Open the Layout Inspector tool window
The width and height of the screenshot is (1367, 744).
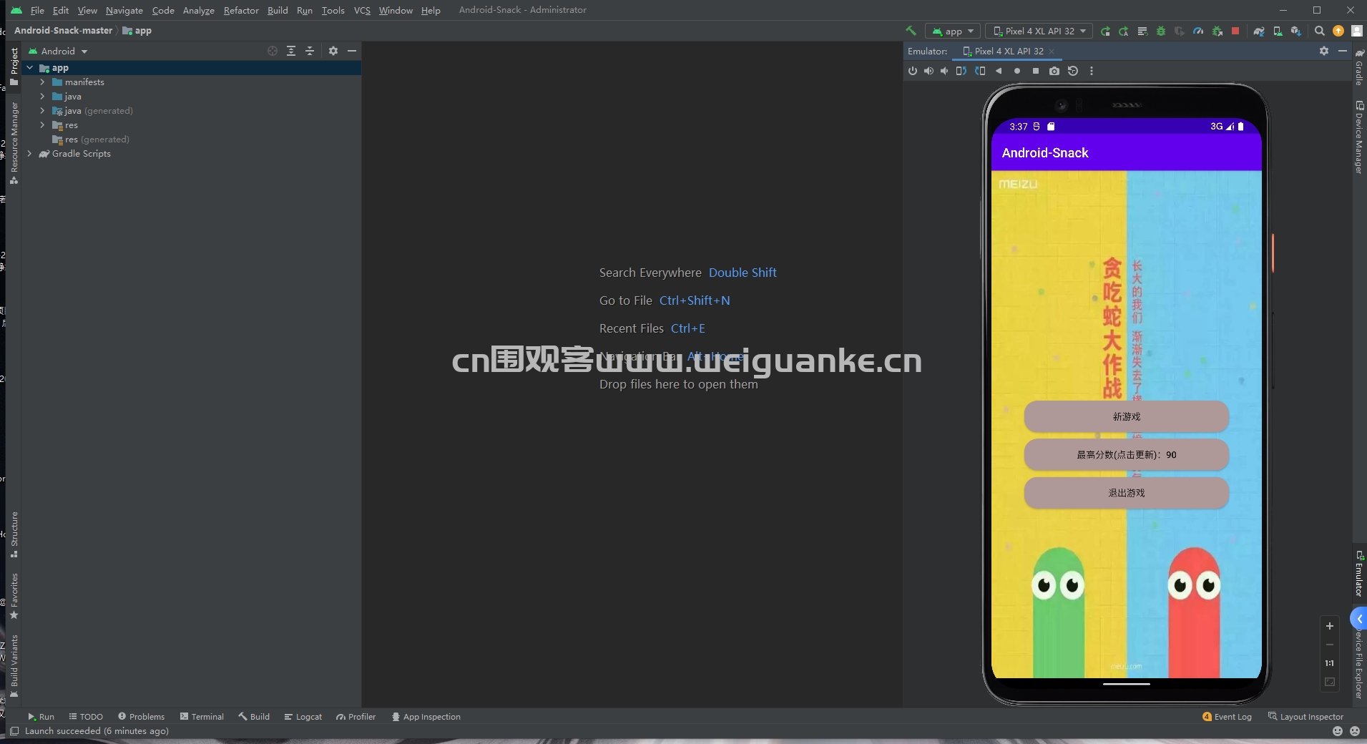(x=1305, y=717)
